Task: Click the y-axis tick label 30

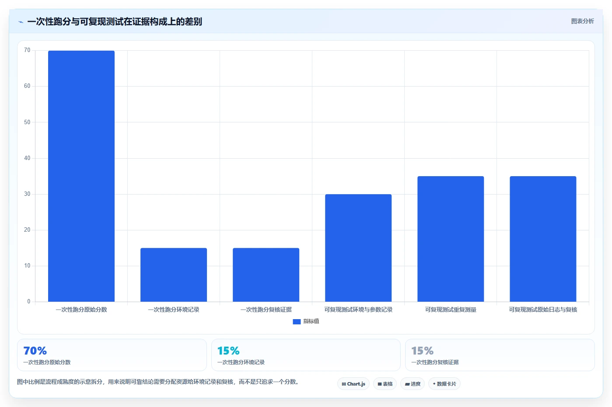Action: point(27,194)
